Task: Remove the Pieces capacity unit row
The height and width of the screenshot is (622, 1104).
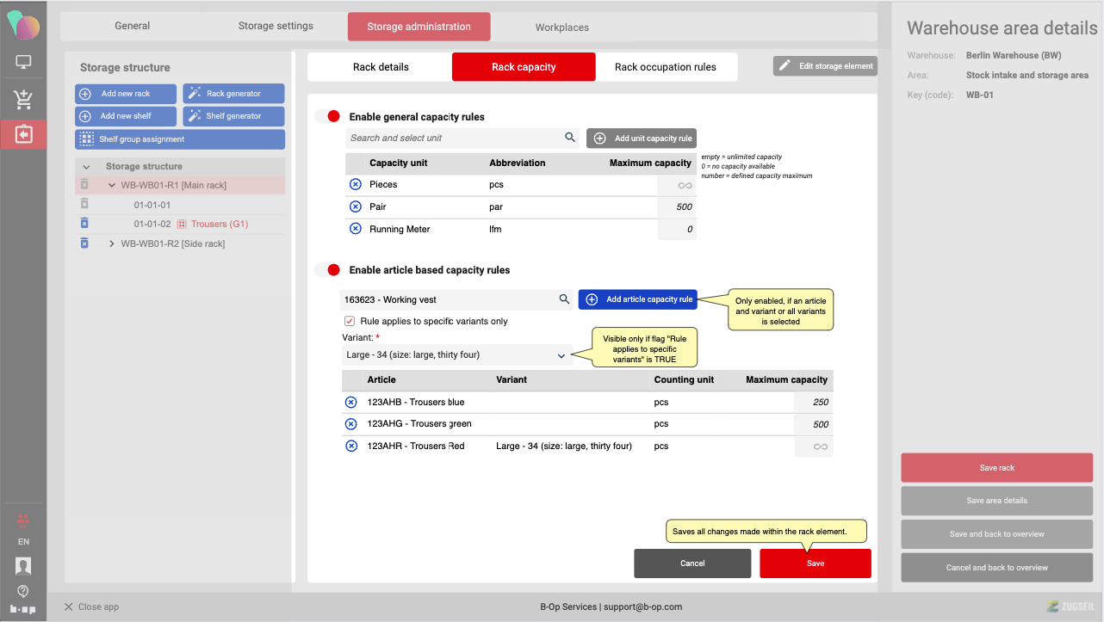Action: [355, 184]
